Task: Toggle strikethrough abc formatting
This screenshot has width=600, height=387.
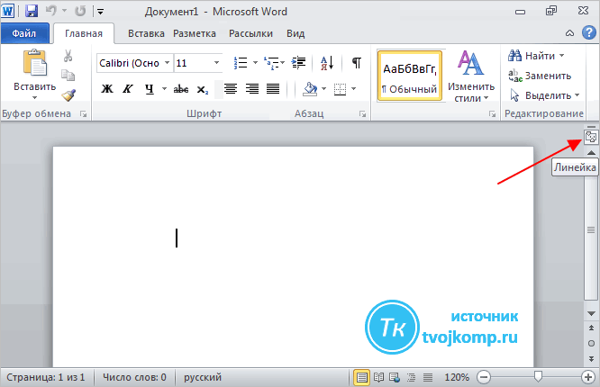Action: (181, 89)
